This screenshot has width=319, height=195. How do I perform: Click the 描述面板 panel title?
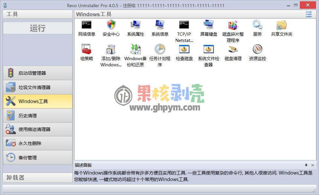click(83, 165)
